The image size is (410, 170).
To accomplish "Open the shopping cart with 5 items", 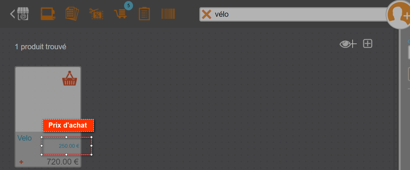I will (121, 14).
